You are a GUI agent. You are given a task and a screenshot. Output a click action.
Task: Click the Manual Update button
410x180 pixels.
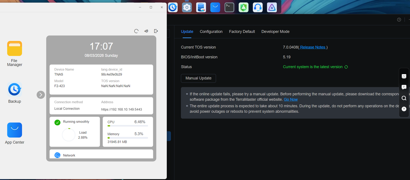[199, 78]
